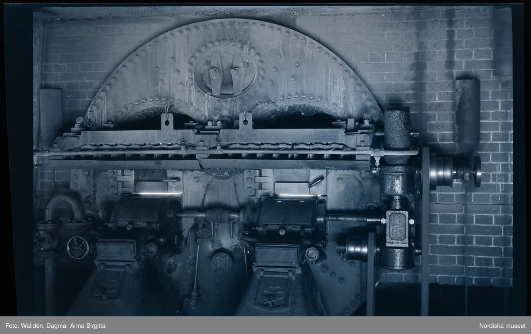Click the 'Nordiska museet' caption text
531x334 pixels.
(502, 326)
